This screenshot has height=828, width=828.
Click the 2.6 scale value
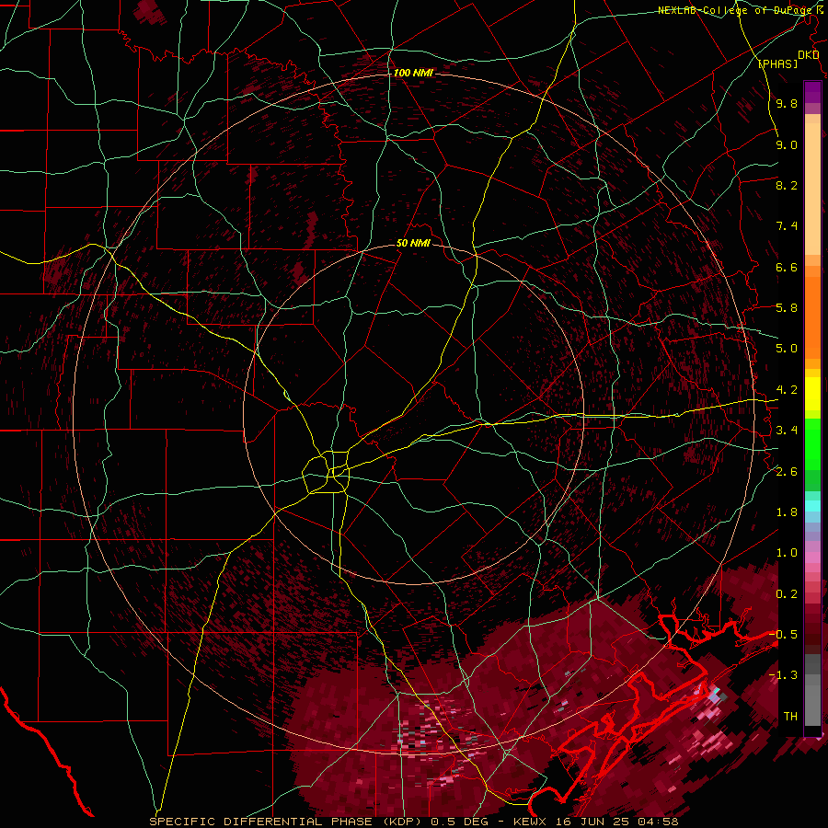coord(787,472)
